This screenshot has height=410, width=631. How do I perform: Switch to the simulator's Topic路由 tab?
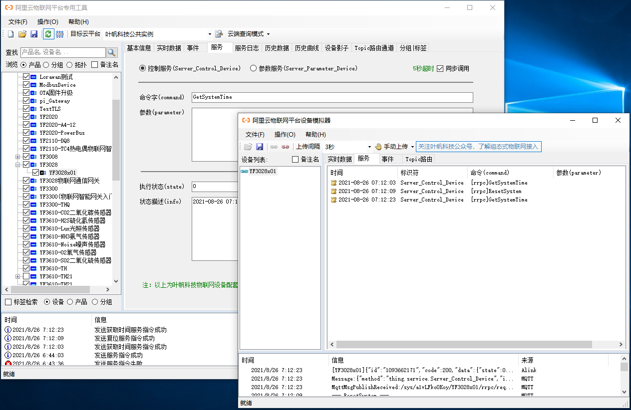point(419,159)
